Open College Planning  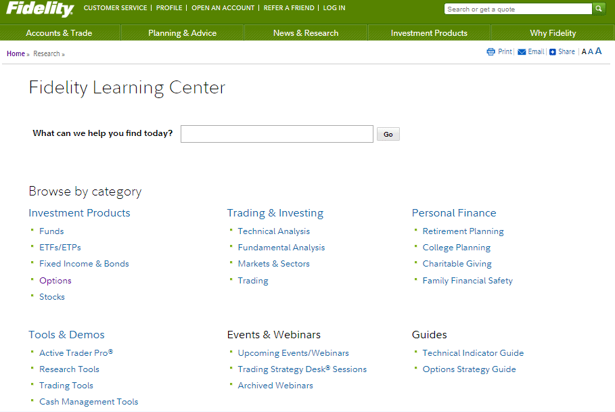point(457,248)
